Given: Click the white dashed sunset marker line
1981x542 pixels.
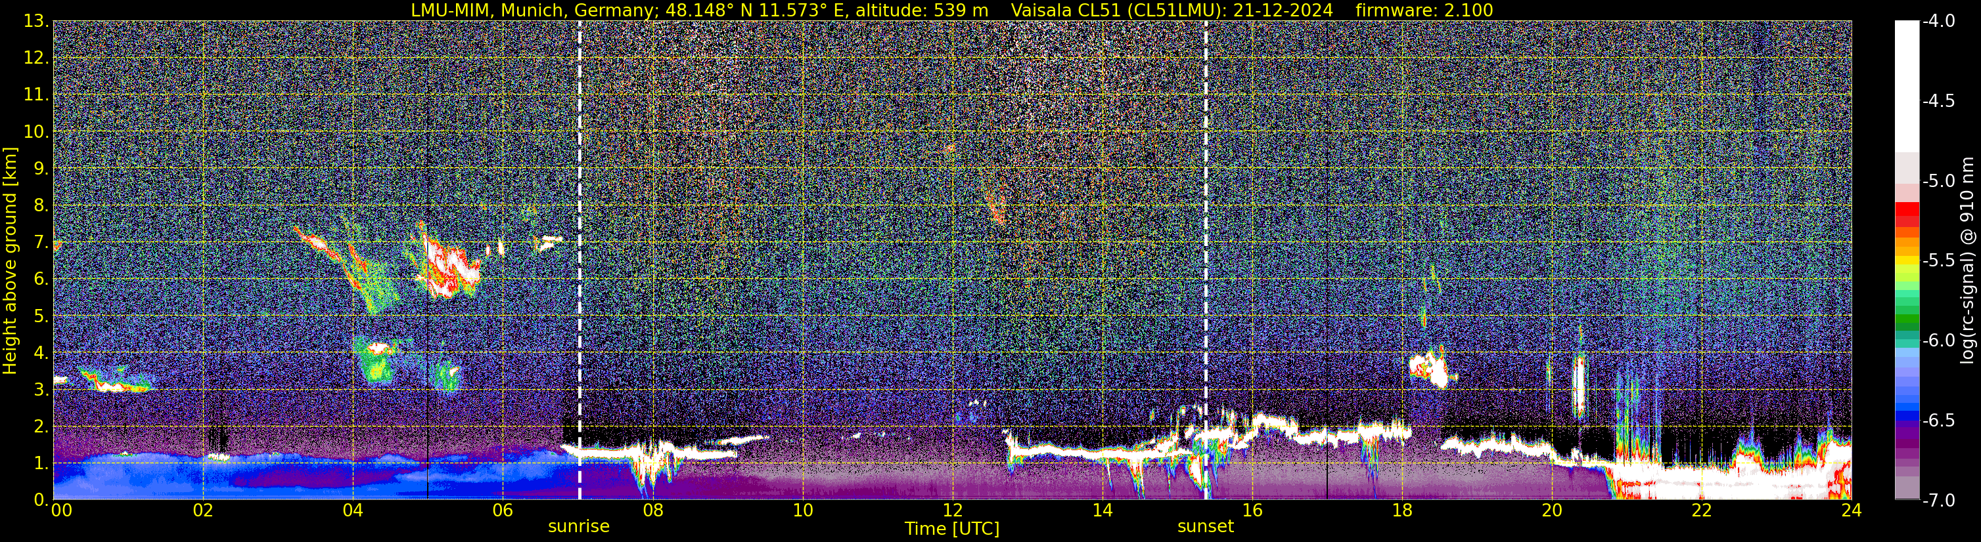Looking at the screenshot, I should [x=1205, y=261].
